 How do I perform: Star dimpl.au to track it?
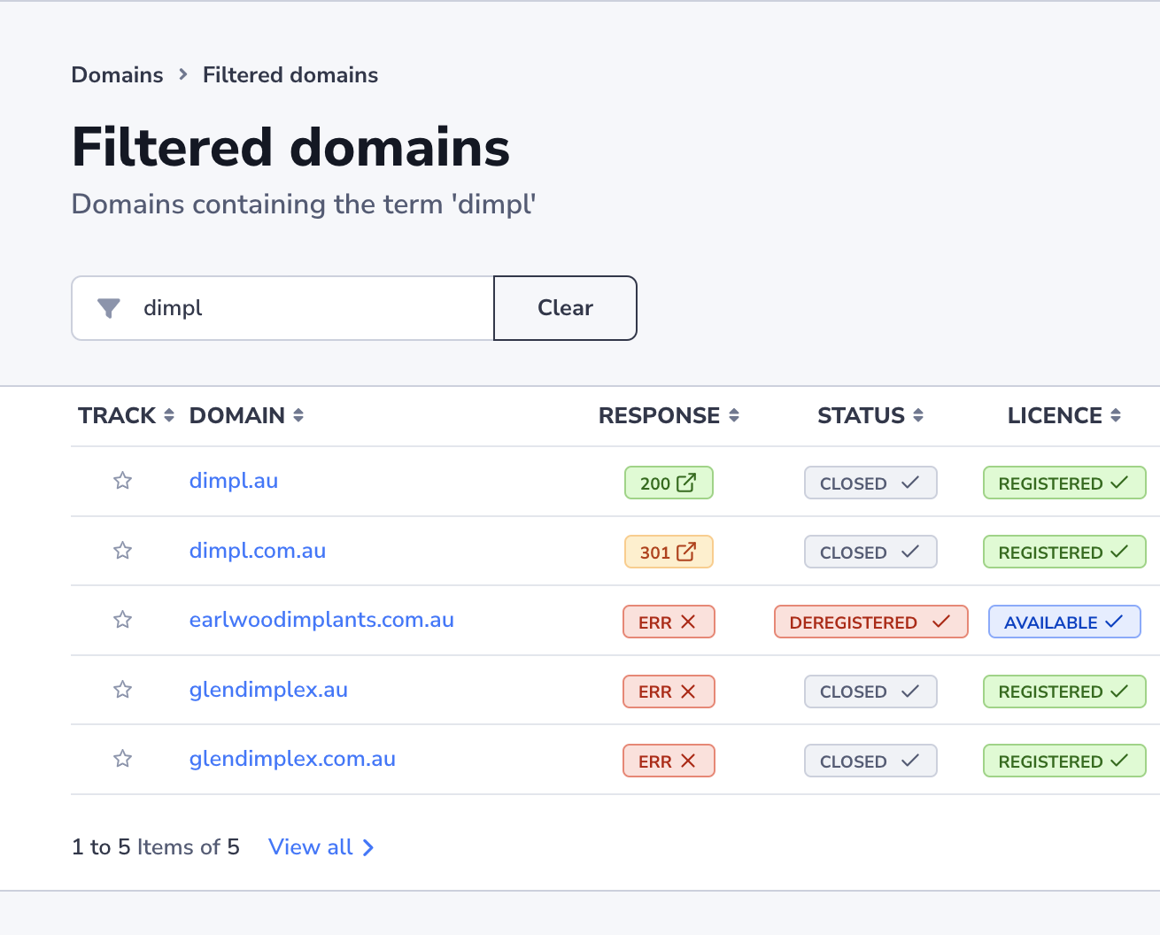tap(123, 481)
